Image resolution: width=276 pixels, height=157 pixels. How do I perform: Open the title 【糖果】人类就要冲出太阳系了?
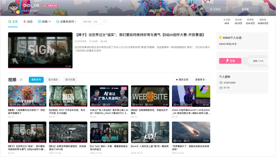point(26,112)
